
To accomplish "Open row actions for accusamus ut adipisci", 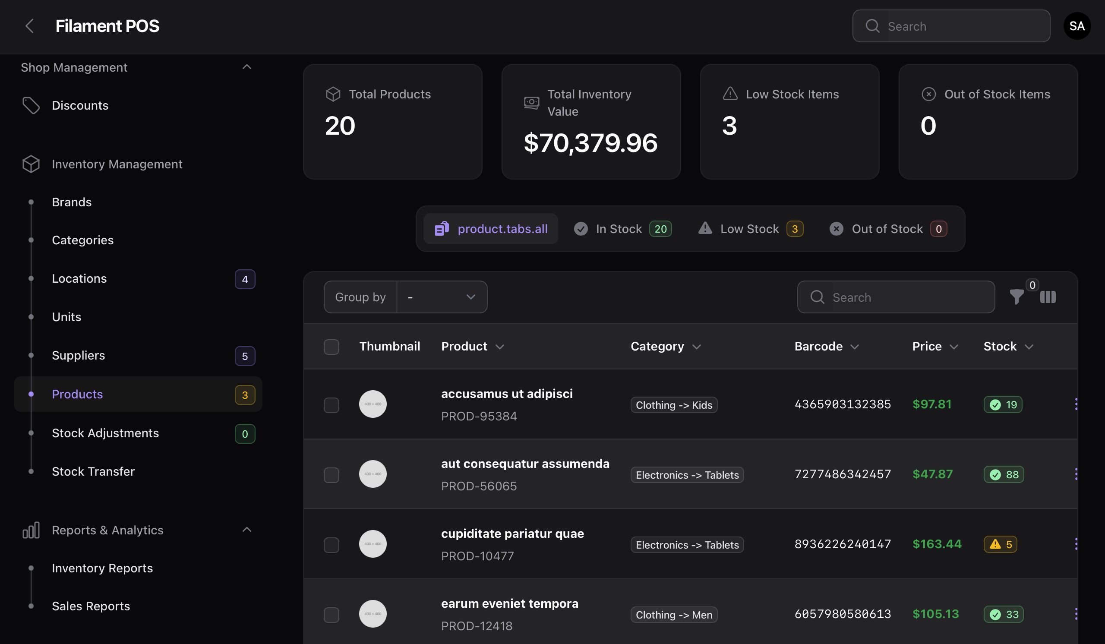I will click(x=1076, y=404).
